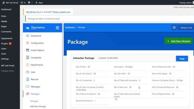Open Plugins with 2 updates badge
Screen dimensions: 194x109
(6, 44)
